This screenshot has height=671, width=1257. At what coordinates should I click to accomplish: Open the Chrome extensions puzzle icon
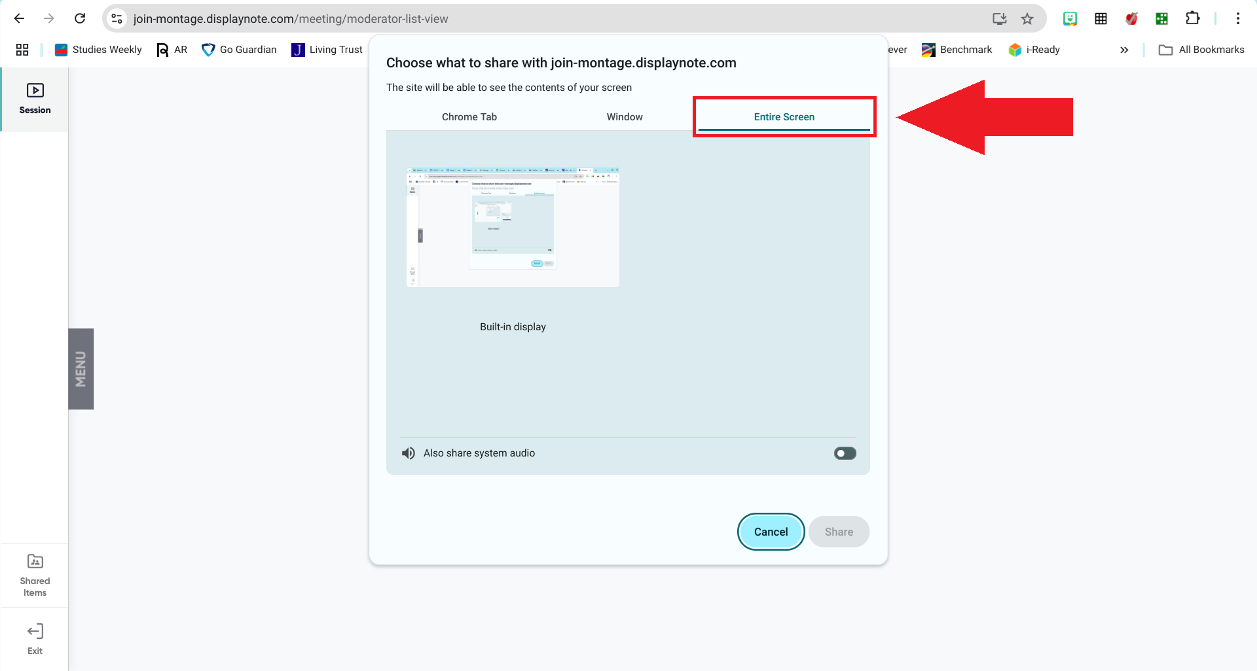point(1192,19)
